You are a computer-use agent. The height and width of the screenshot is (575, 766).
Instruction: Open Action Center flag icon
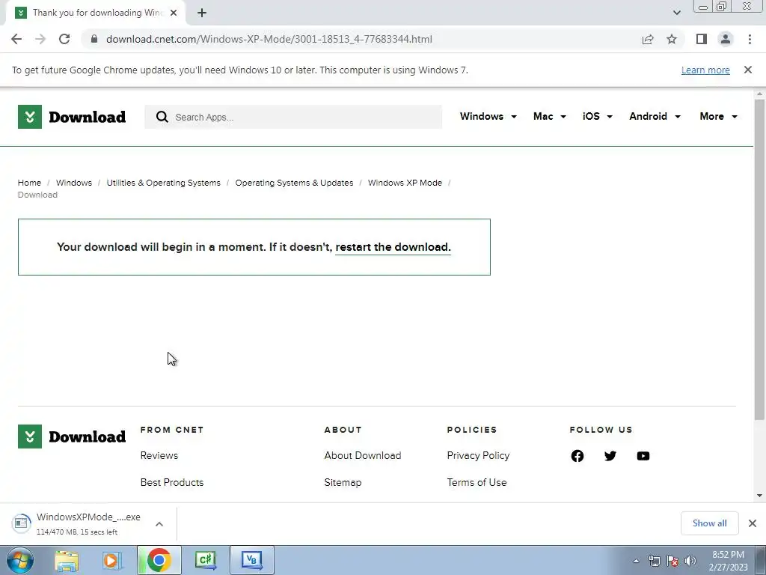(672, 561)
